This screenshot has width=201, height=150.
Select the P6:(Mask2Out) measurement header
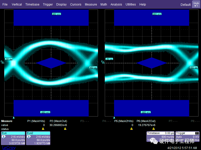point(146,121)
